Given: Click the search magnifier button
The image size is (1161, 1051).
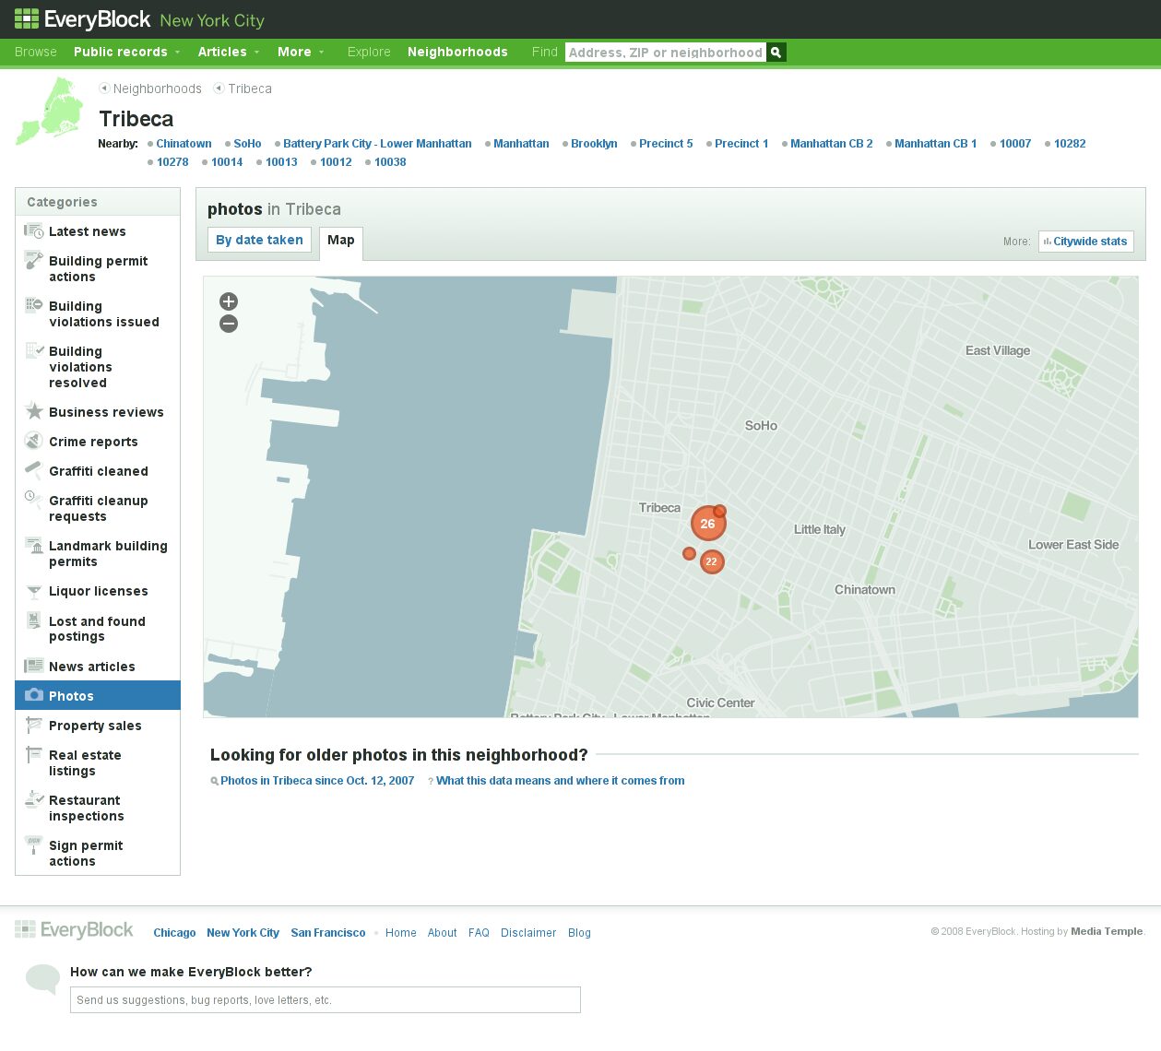Looking at the screenshot, I should [x=776, y=53].
